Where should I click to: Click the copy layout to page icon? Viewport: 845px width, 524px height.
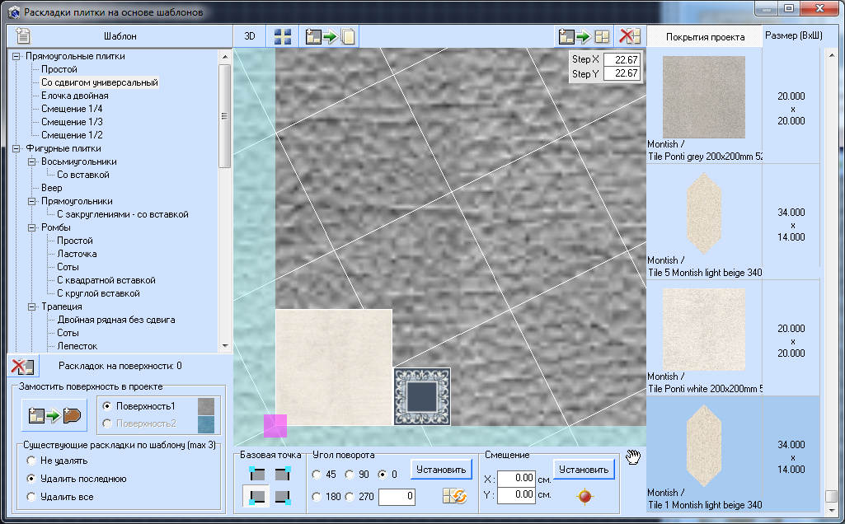330,36
